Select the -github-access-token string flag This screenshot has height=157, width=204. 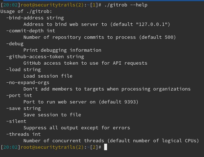click(x=45, y=57)
